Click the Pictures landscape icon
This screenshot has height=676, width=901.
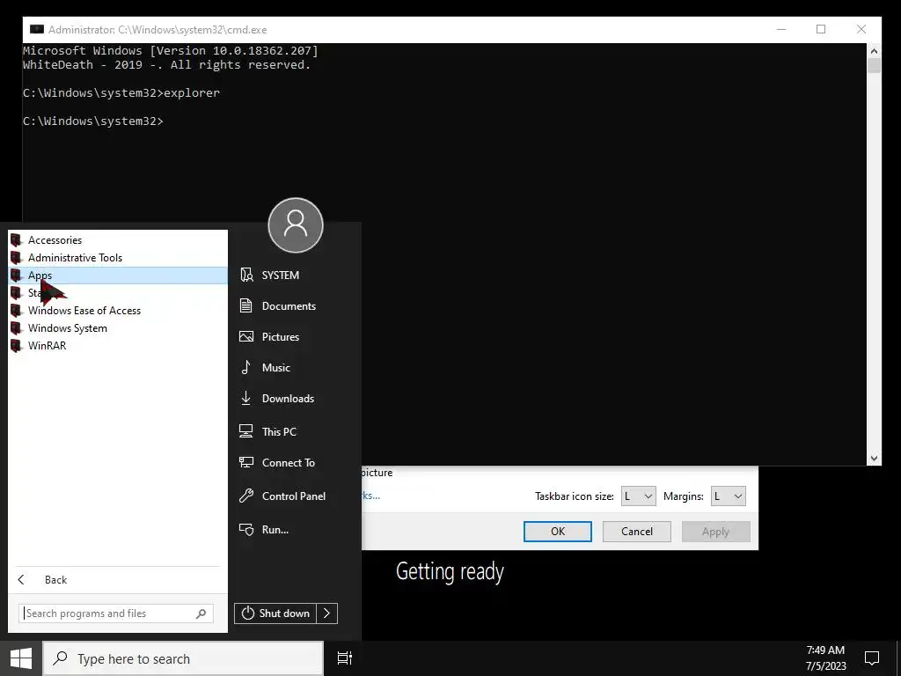(x=246, y=337)
